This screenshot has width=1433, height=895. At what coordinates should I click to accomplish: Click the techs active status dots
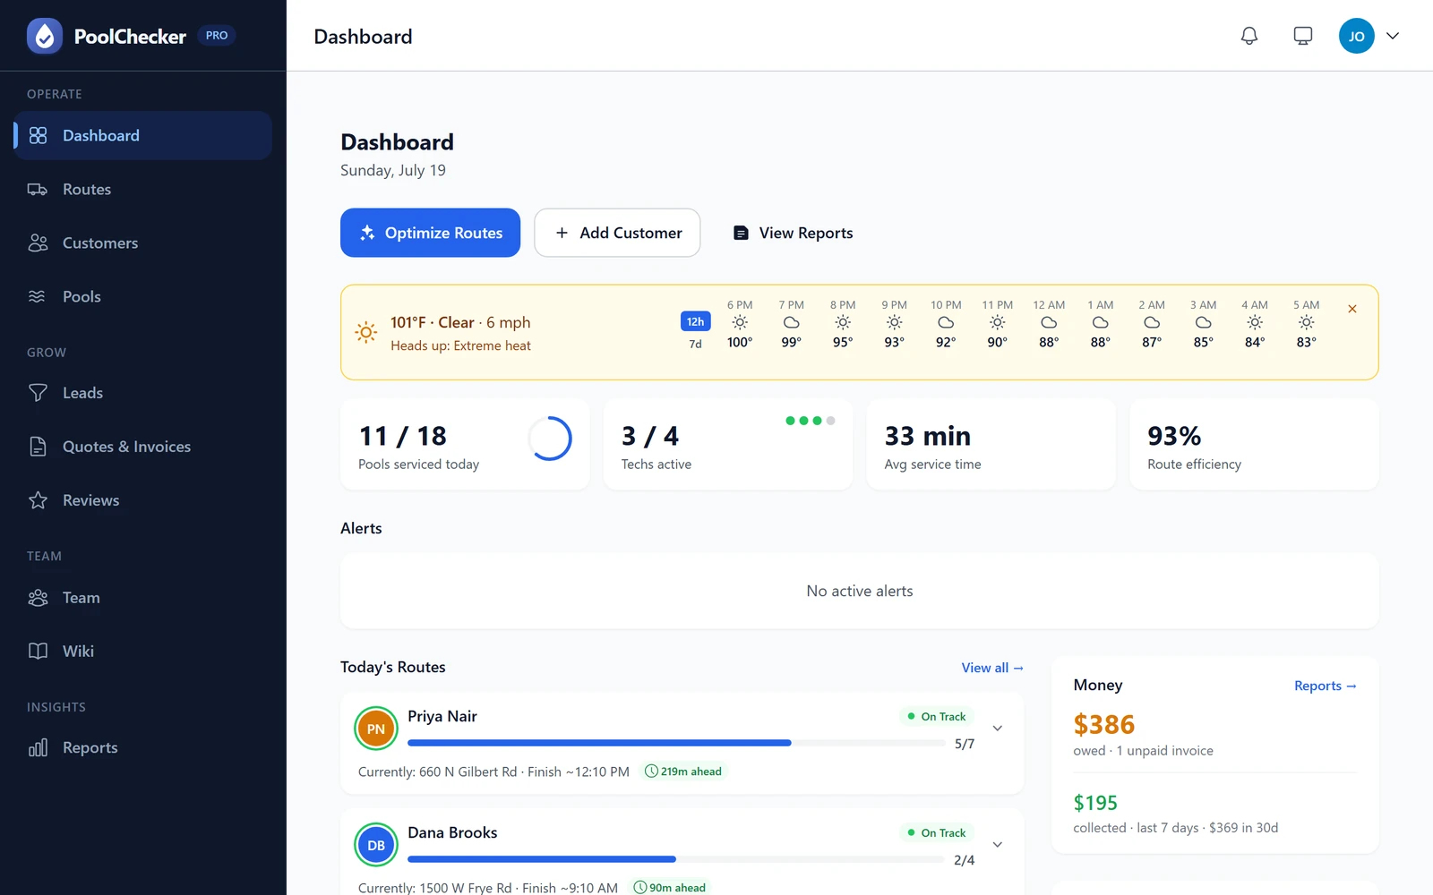(810, 421)
